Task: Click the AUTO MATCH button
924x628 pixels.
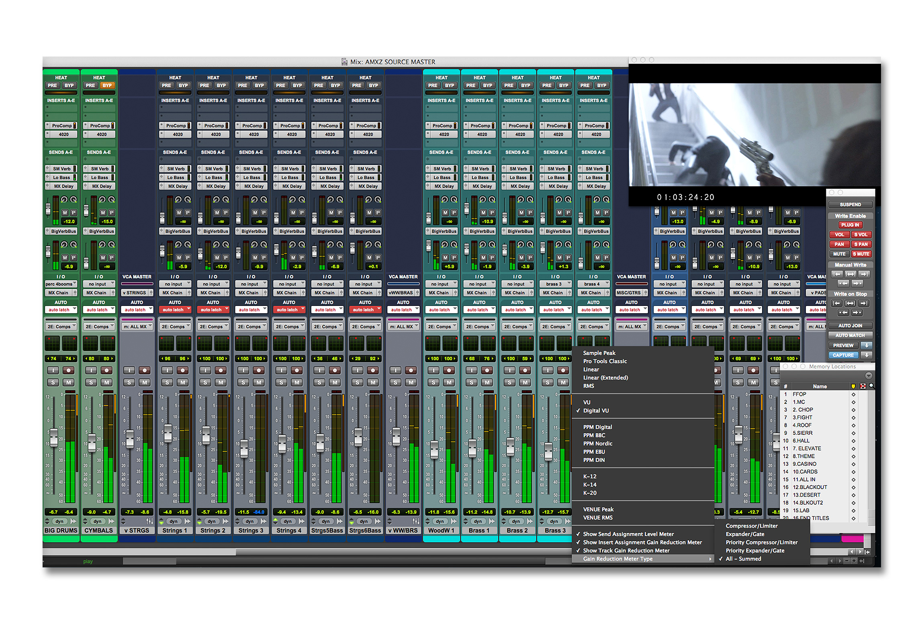Action: click(850, 335)
